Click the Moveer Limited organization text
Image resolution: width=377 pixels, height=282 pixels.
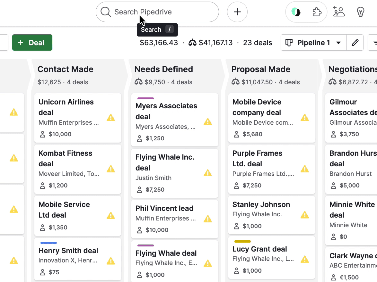69,174
